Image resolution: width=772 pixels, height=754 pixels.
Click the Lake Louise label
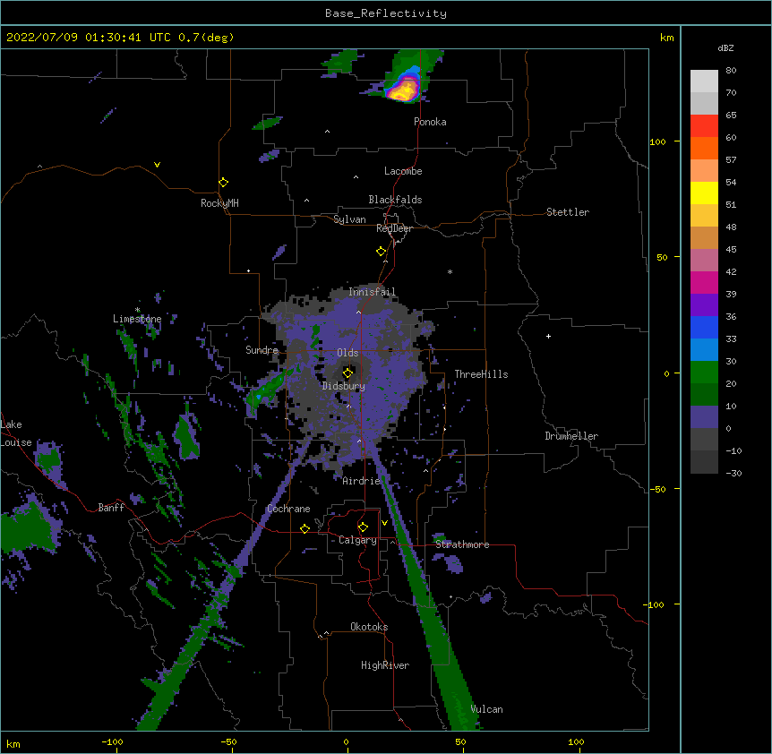point(16,433)
